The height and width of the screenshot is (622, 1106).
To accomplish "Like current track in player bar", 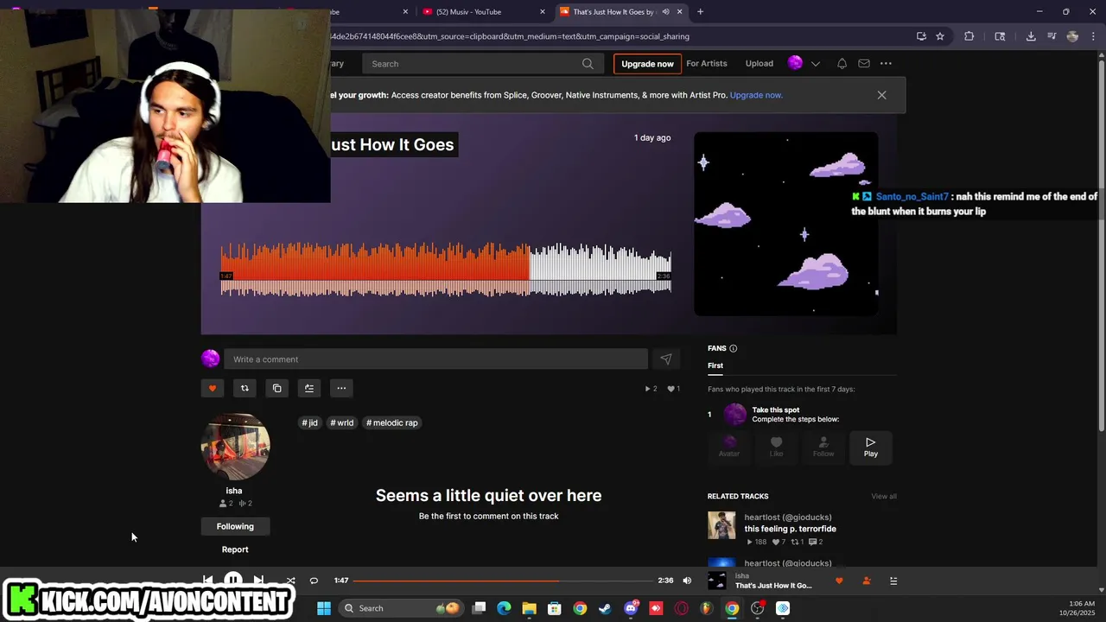I will [839, 581].
